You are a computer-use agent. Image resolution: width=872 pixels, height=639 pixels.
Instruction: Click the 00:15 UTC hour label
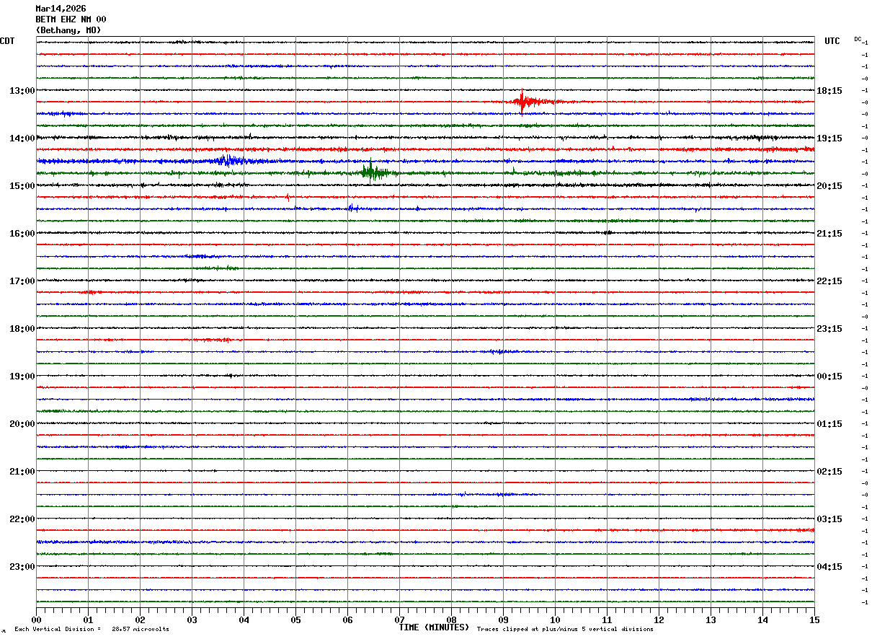tap(829, 376)
